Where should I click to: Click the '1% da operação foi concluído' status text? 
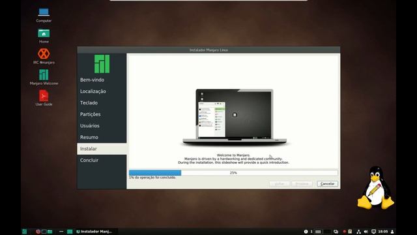pos(152,178)
